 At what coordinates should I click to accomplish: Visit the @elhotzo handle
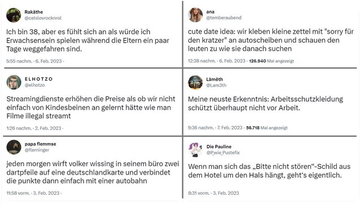(35, 85)
